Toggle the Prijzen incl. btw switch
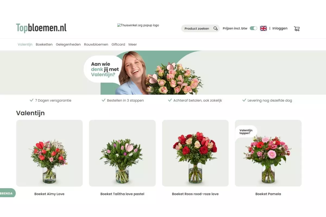 coord(253,28)
